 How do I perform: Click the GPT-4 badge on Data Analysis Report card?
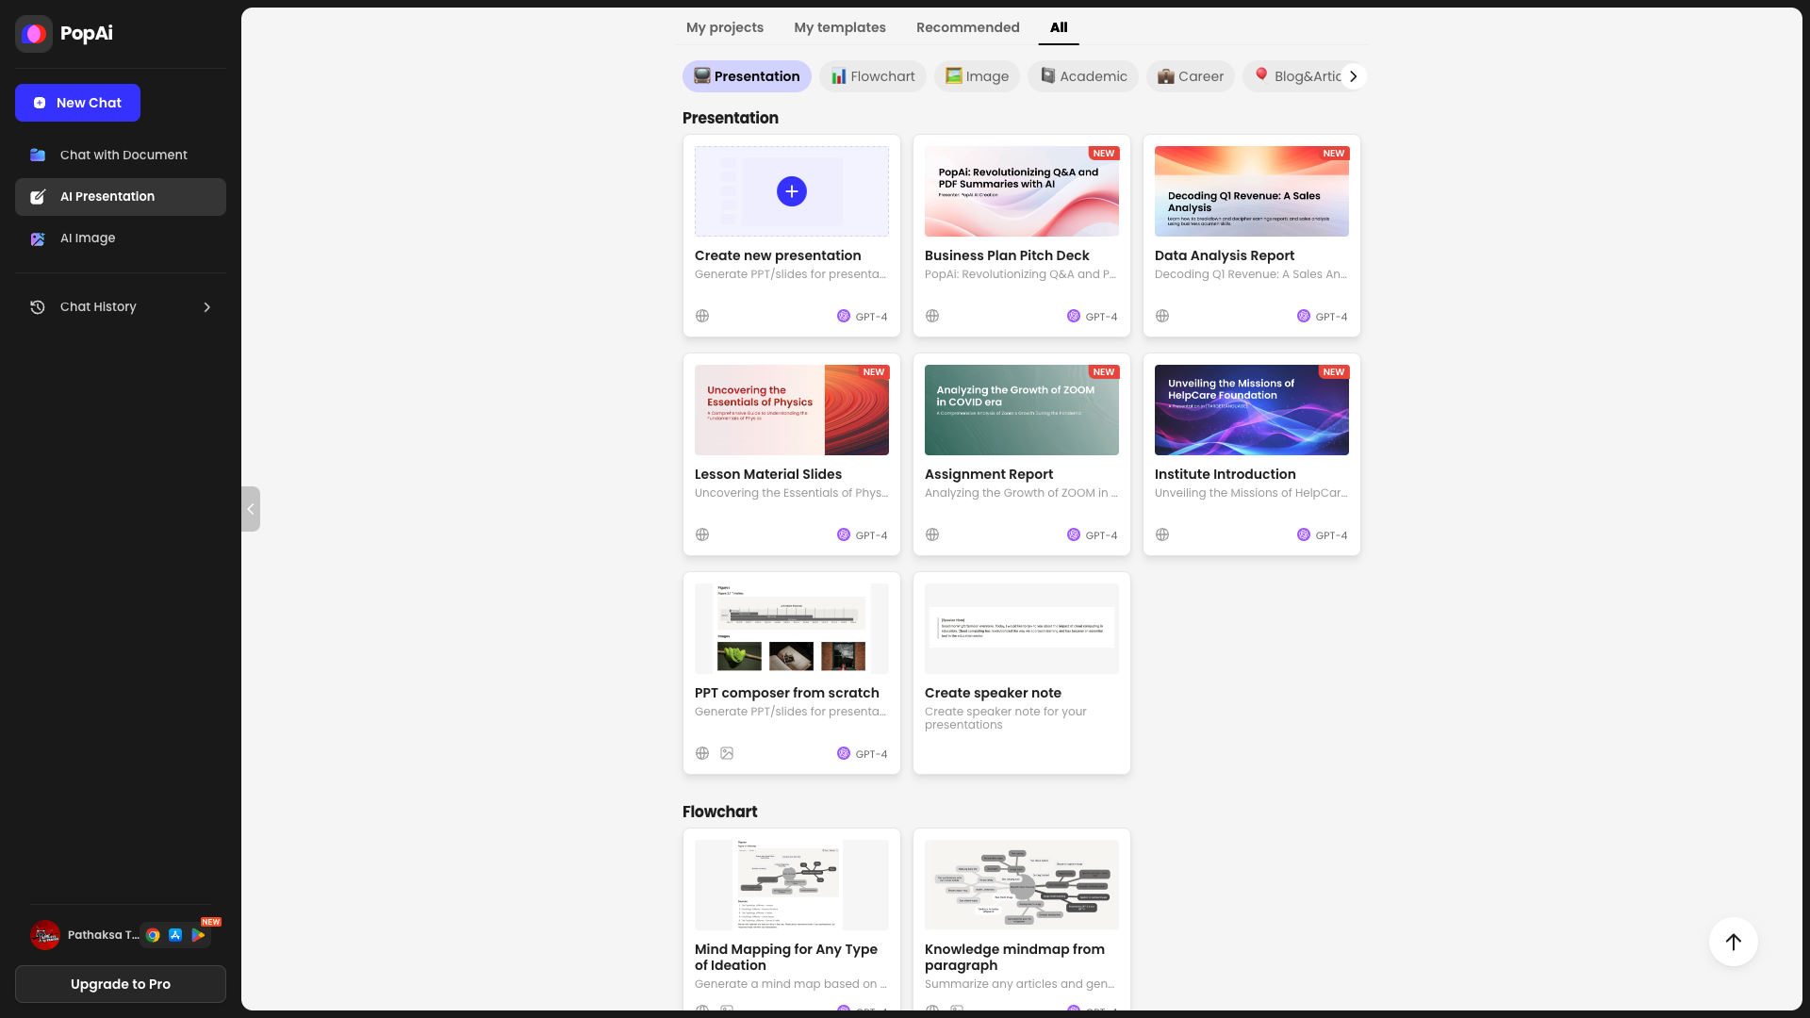point(1323,317)
